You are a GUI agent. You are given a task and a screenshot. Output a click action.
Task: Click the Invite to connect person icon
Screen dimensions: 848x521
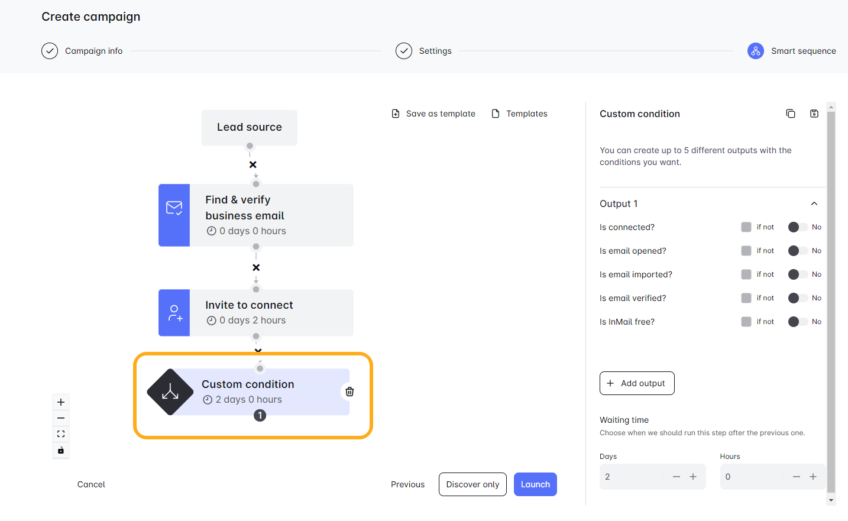[x=174, y=313]
